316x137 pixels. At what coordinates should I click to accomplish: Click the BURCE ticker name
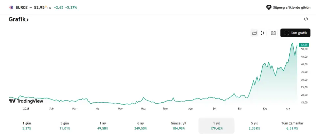21,7
